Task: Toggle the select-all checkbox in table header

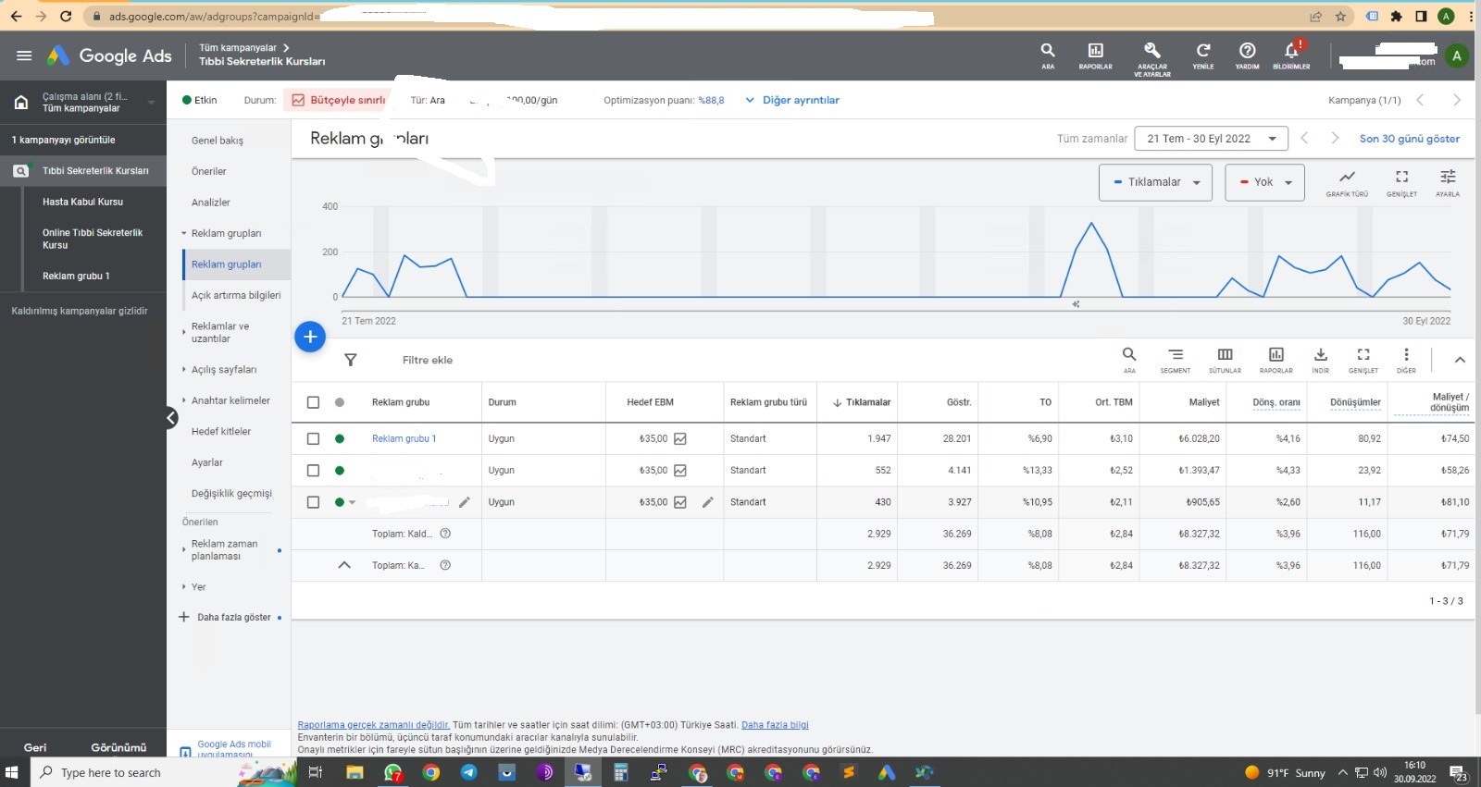Action: tap(313, 402)
